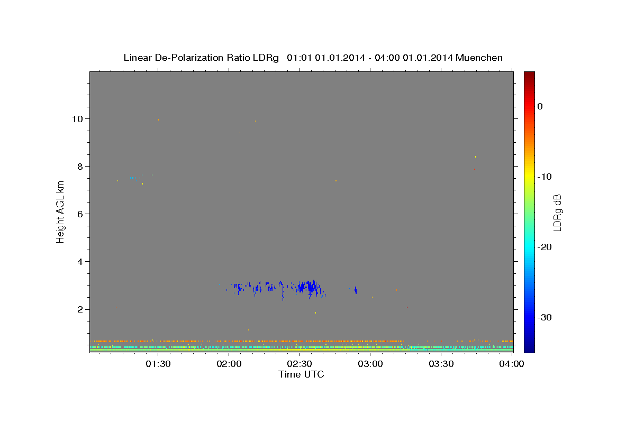Click the colorbar tick label -30
Viewport: 635px width, 423px height.
point(545,317)
